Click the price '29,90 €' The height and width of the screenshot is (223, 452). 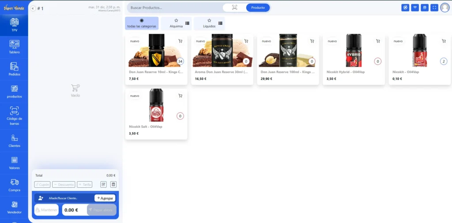266,79
